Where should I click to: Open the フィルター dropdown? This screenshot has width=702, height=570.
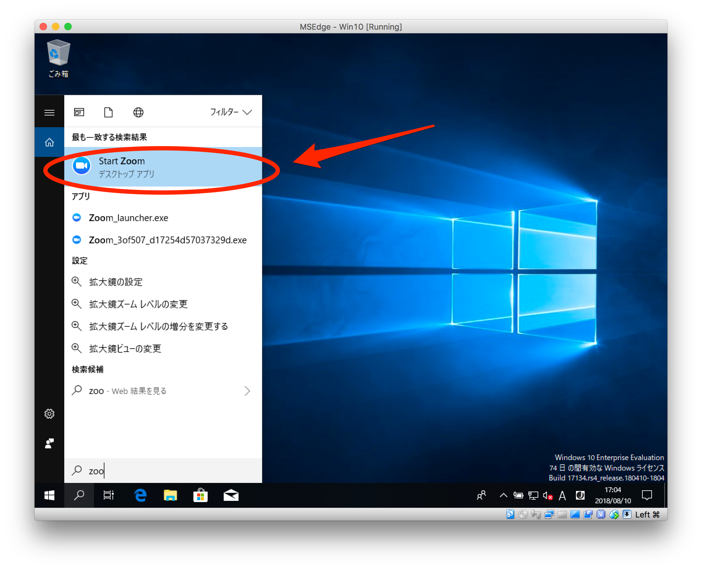(x=230, y=112)
